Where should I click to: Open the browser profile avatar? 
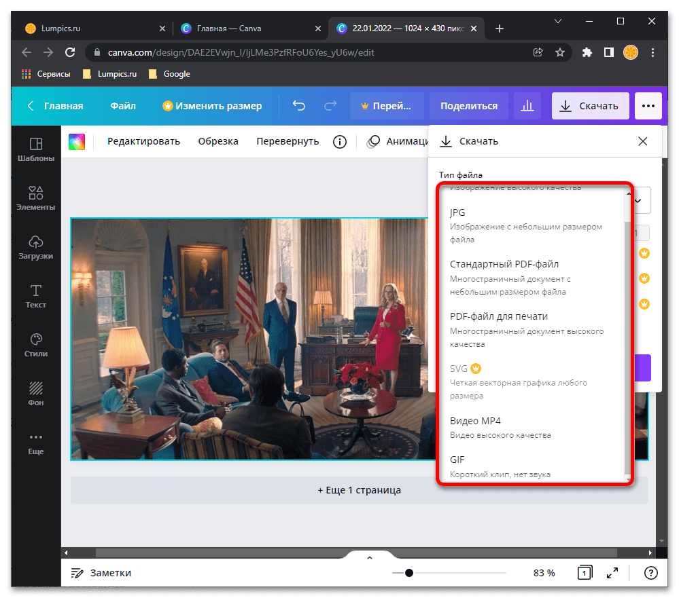pyautogui.click(x=631, y=52)
